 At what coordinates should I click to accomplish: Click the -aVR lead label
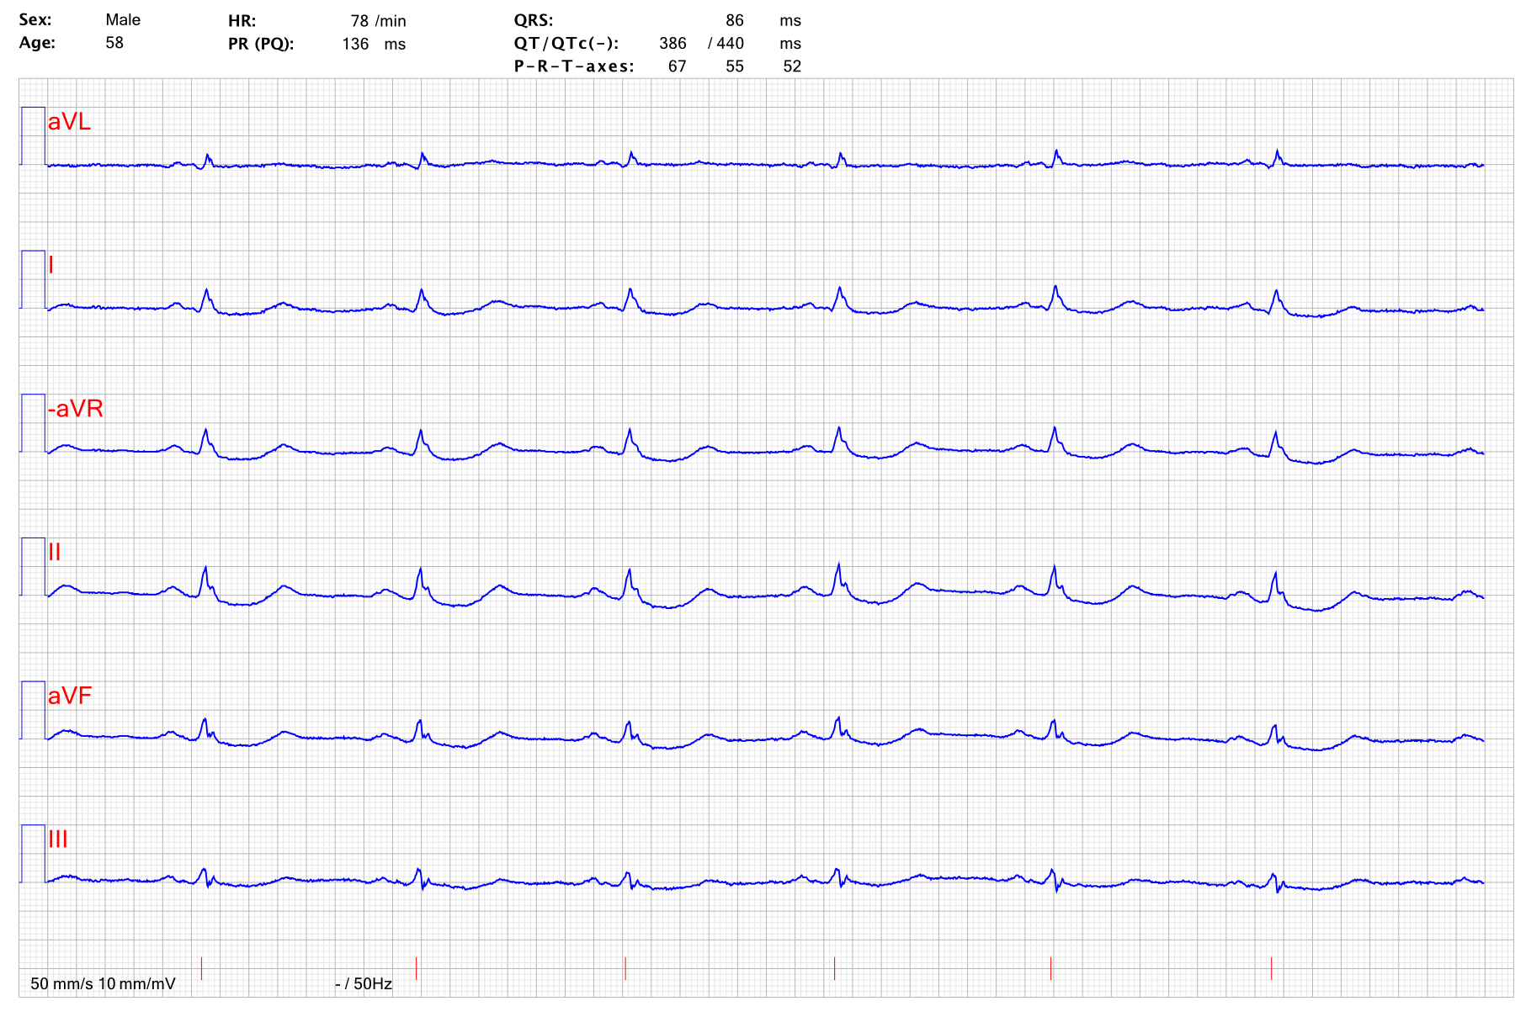[x=75, y=409]
